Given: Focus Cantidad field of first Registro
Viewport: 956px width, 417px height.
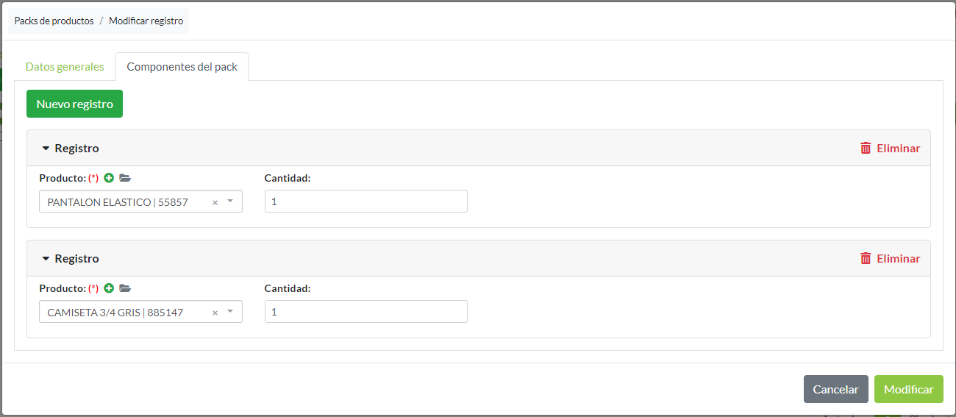Looking at the screenshot, I should (x=365, y=202).
